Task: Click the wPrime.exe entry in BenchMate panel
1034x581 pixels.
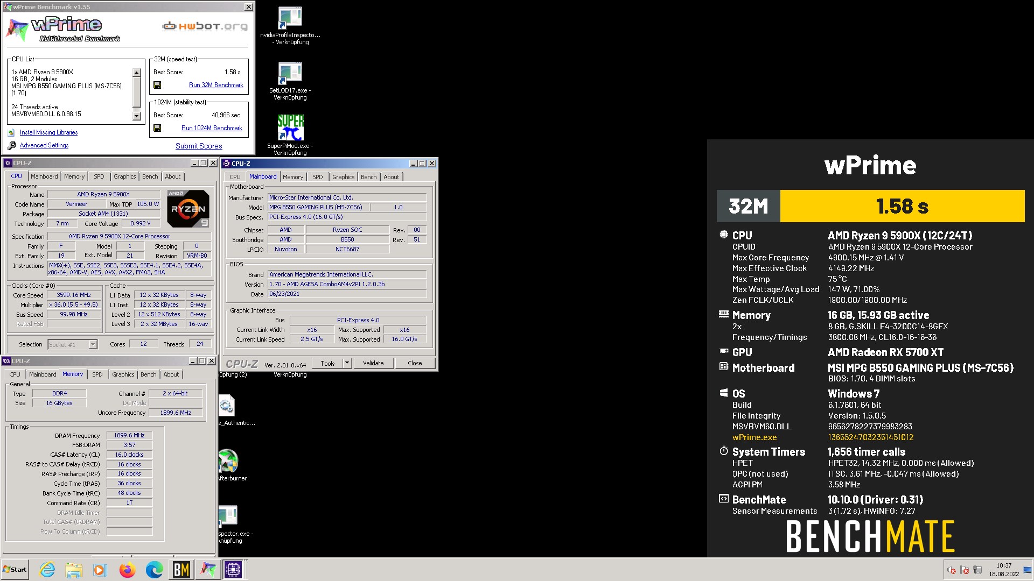Action: (x=754, y=437)
